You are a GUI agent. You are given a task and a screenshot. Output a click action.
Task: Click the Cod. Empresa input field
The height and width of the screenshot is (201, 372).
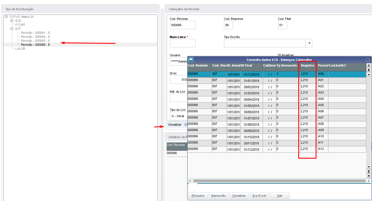228,25
